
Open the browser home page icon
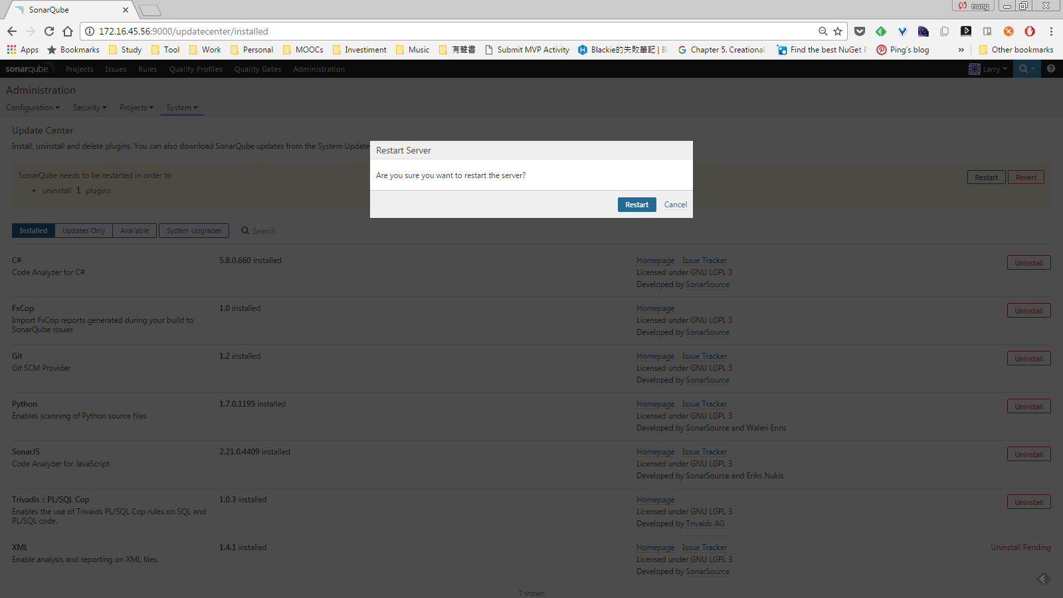(x=68, y=31)
